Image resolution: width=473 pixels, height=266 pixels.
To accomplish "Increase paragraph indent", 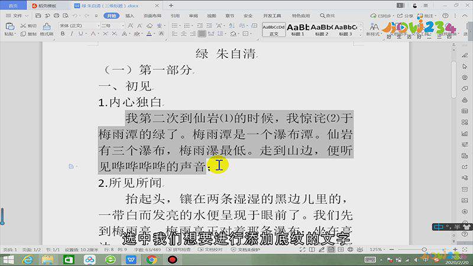I will pos(209,26).
